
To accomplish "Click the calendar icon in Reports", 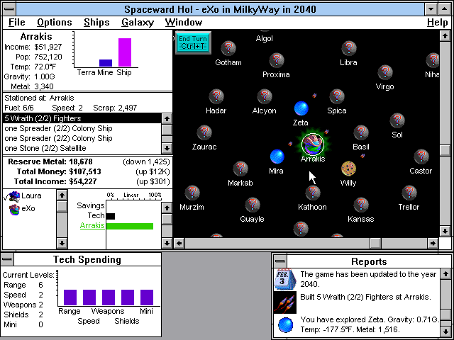I will pyautogui.click(x=284, y=279).
